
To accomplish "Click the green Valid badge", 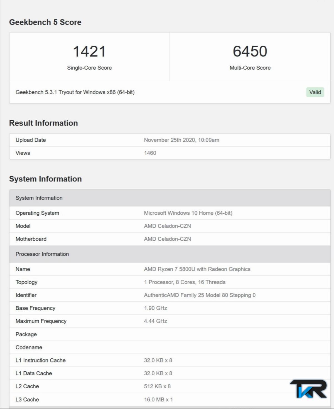I will tap(315, 92).
